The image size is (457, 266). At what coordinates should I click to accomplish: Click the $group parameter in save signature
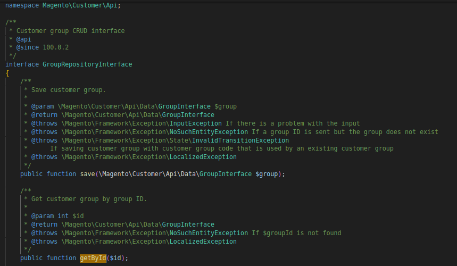pyautogui.click(x=267, y=174)
